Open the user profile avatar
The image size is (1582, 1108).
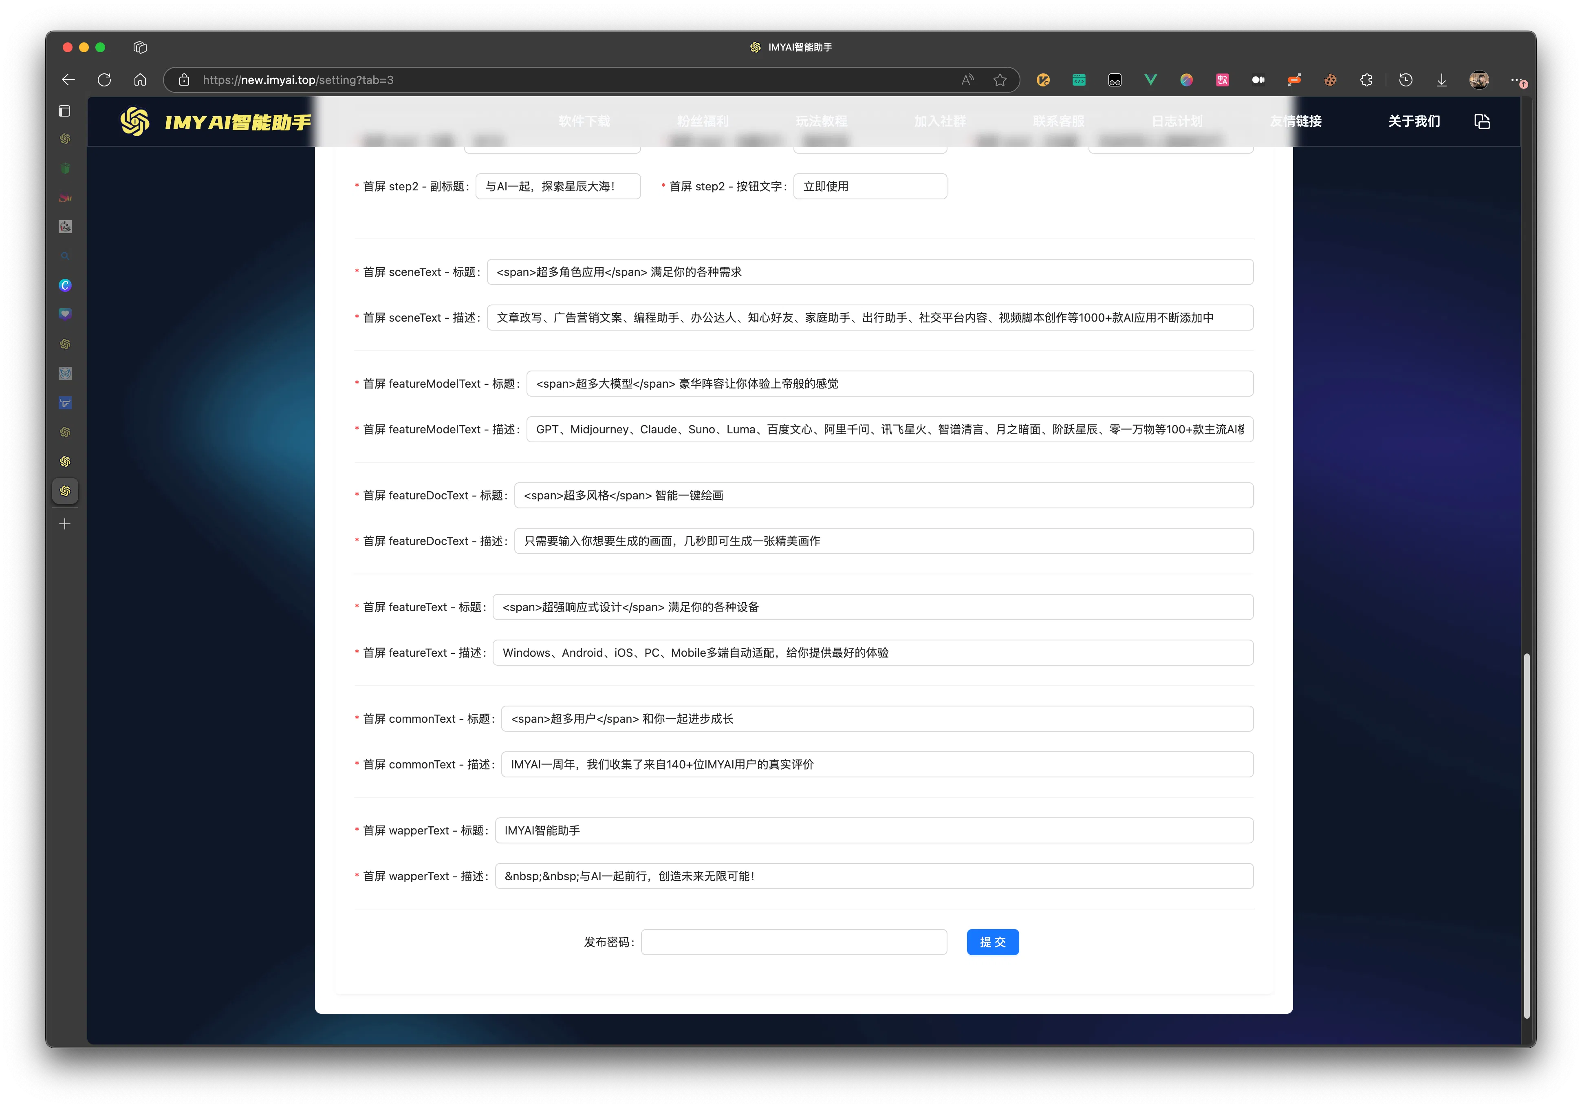1478,80
